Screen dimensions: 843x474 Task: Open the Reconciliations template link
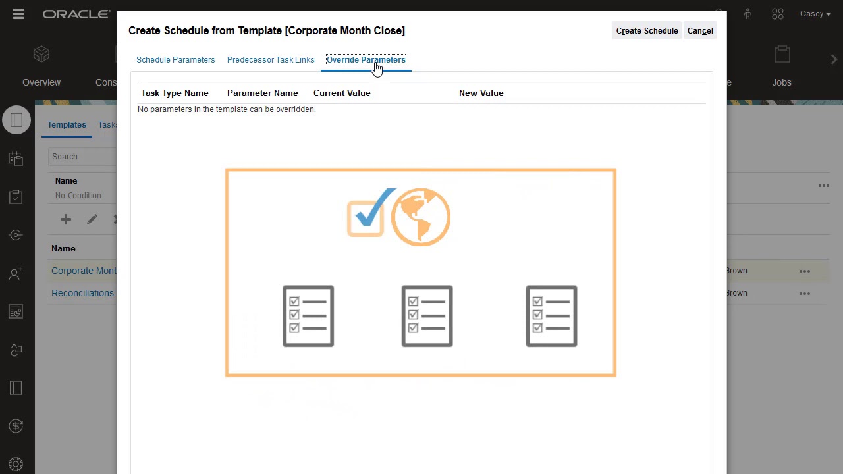click(x=82, y=293)
